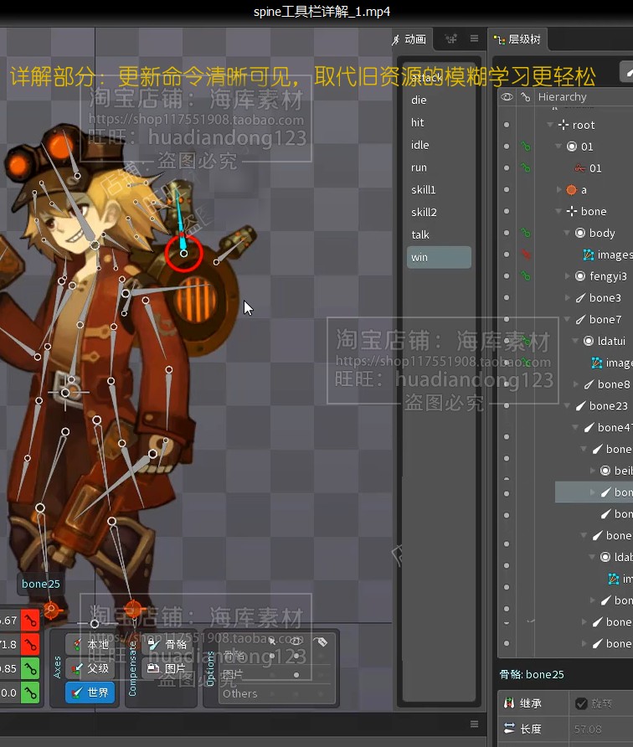The image size is (633, 747).
Task: Click the eye visibility column header
Action: click(x=507, y=96)
